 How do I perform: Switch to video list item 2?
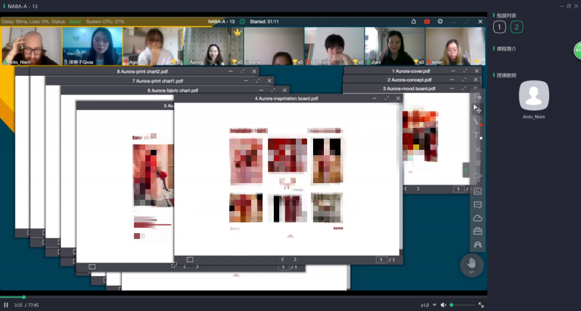pyautogui.click(x=516, y=27)
